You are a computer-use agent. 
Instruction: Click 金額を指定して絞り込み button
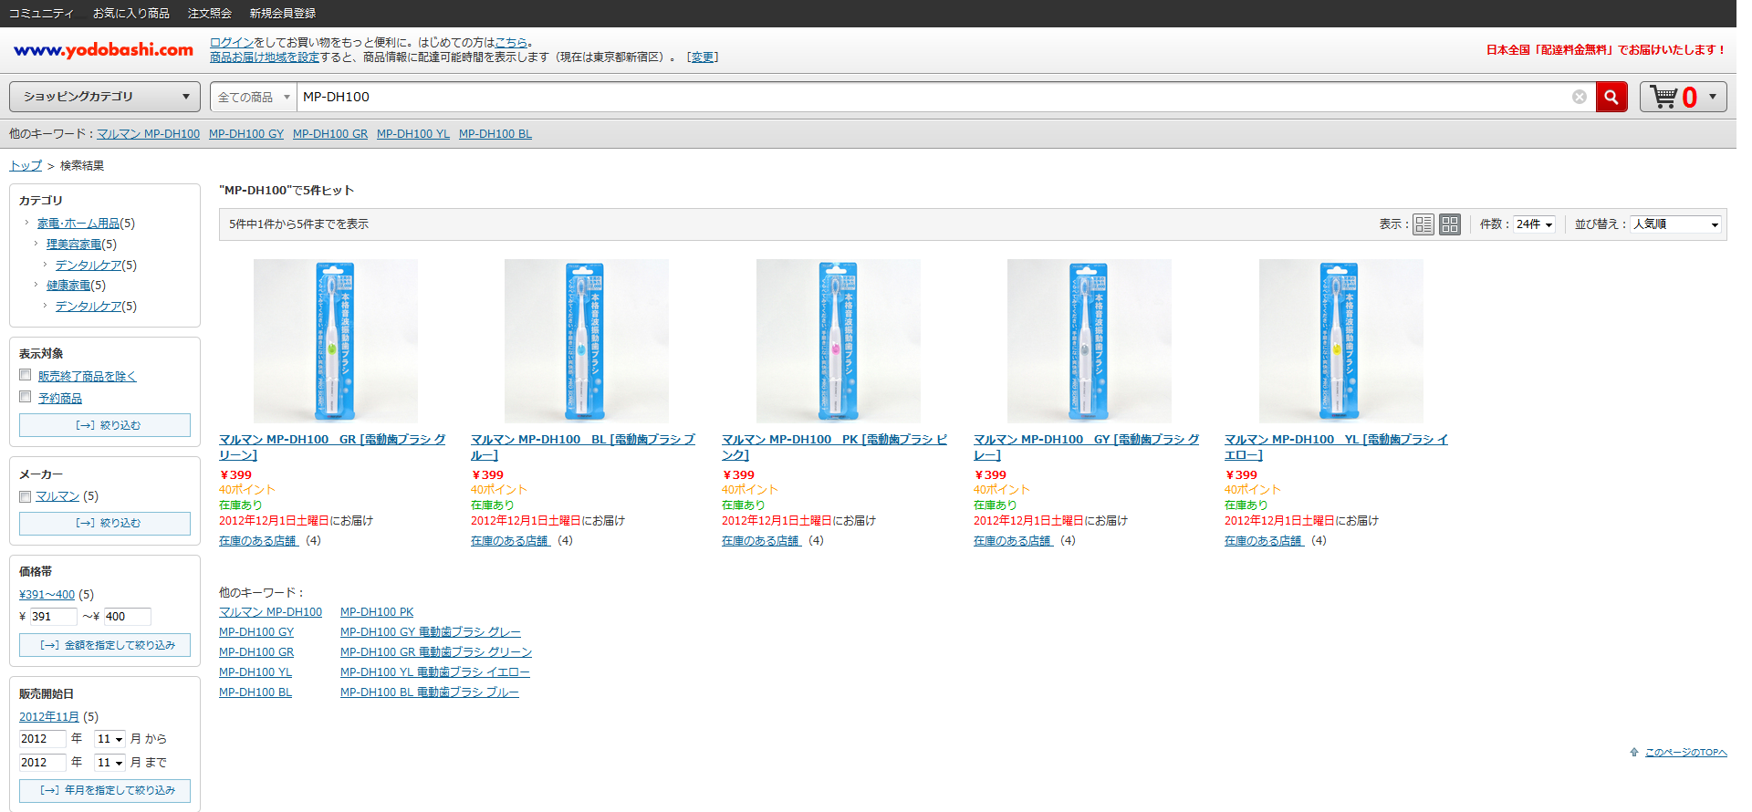pyautogui.click(x=105, y=645)
